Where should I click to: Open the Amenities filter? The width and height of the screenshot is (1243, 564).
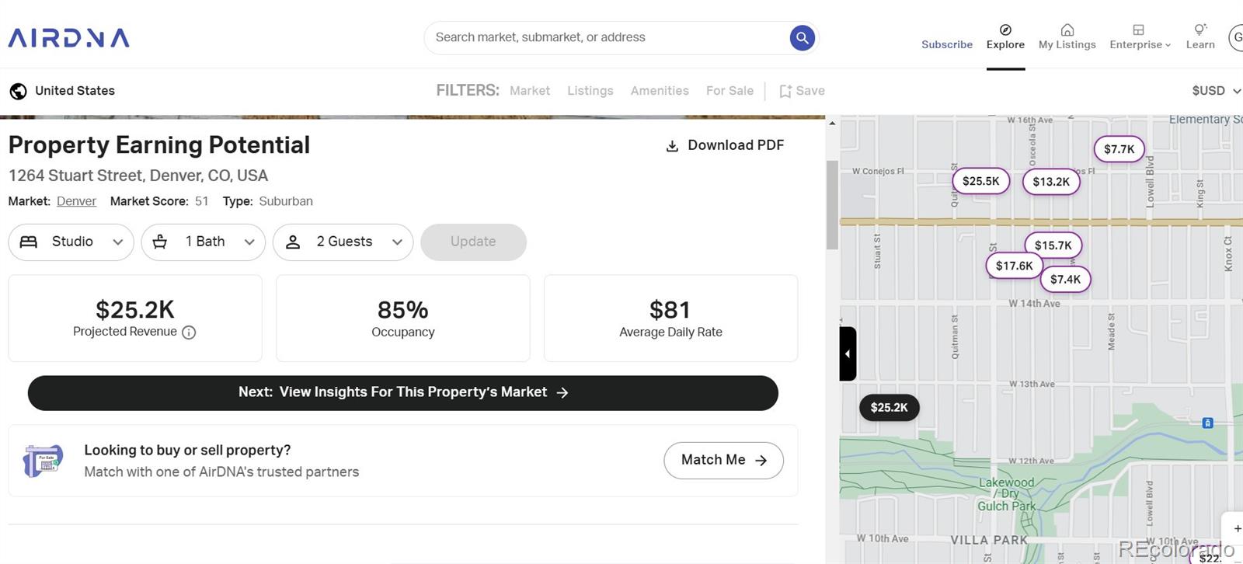pyautogui.click(x=660, y=91)
